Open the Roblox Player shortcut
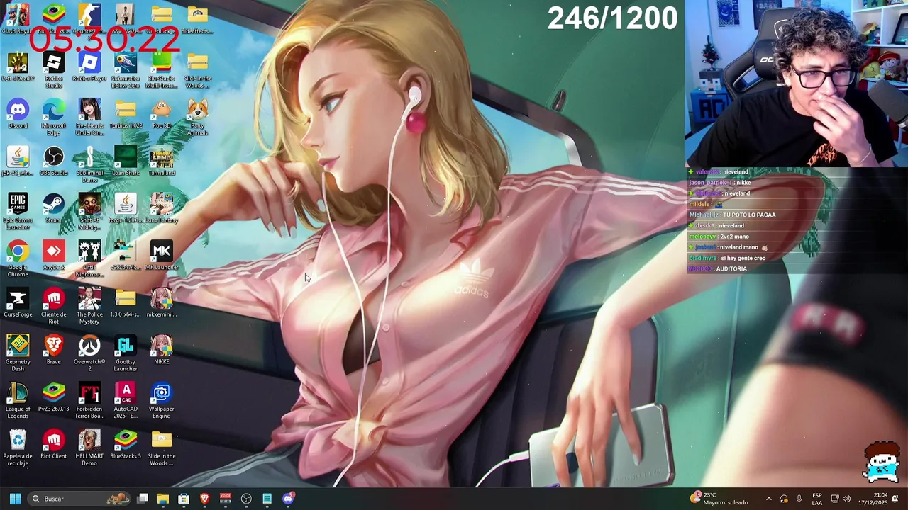908x510 pixels. coord(89,67)
